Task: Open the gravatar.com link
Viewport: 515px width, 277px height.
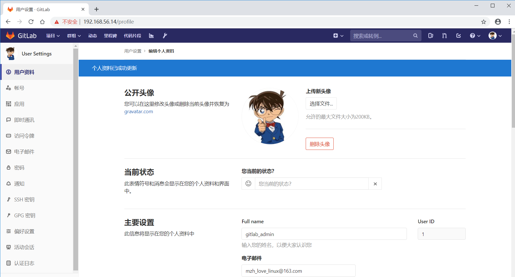Action: [x=139, y=111]
